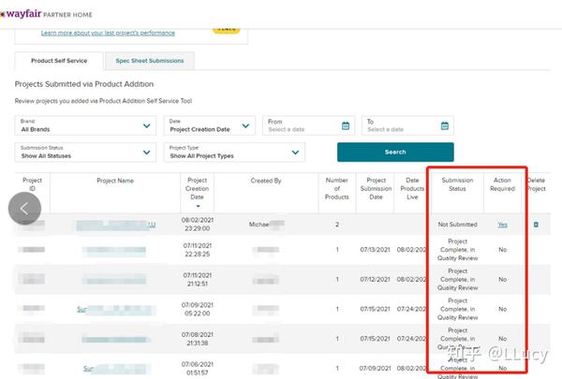Viewport: 562px width, 379px height.
Task: Expand the Brand All Brands dropdown
Action: pyautogui.click(x=85, y=125)
